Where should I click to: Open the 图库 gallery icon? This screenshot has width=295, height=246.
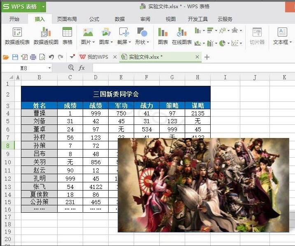click(106, 32)
